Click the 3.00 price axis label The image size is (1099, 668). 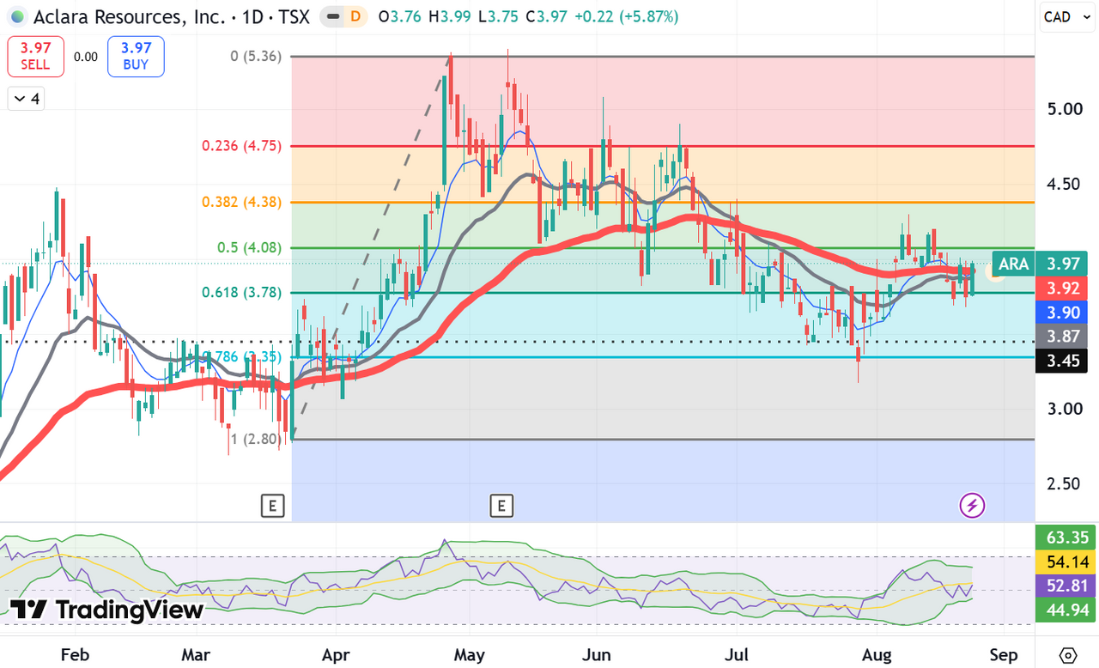pos(1063,409)
